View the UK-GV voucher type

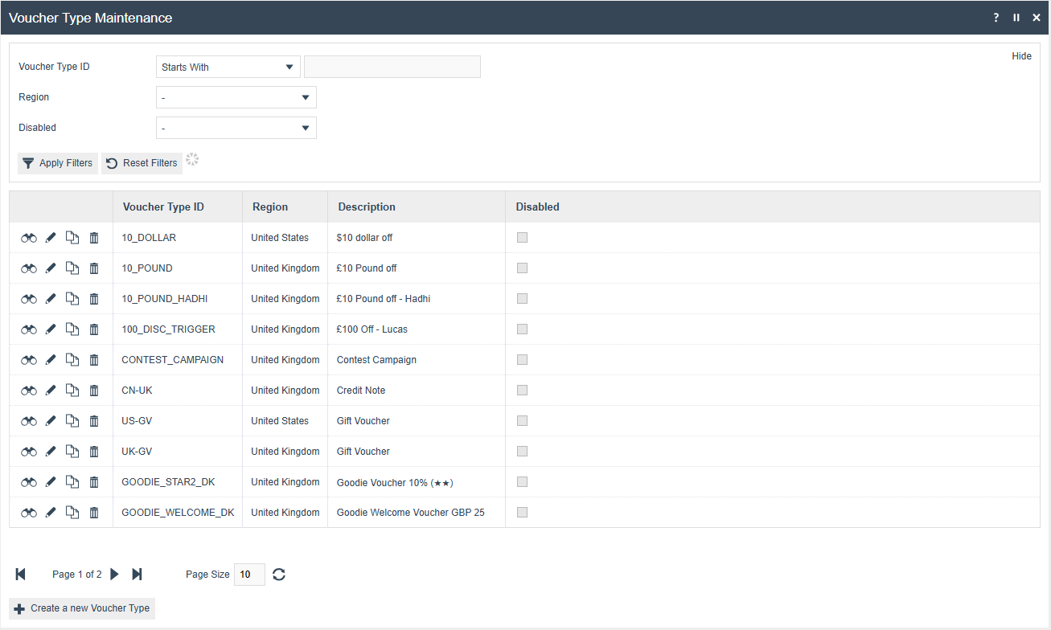pos(29,452)
